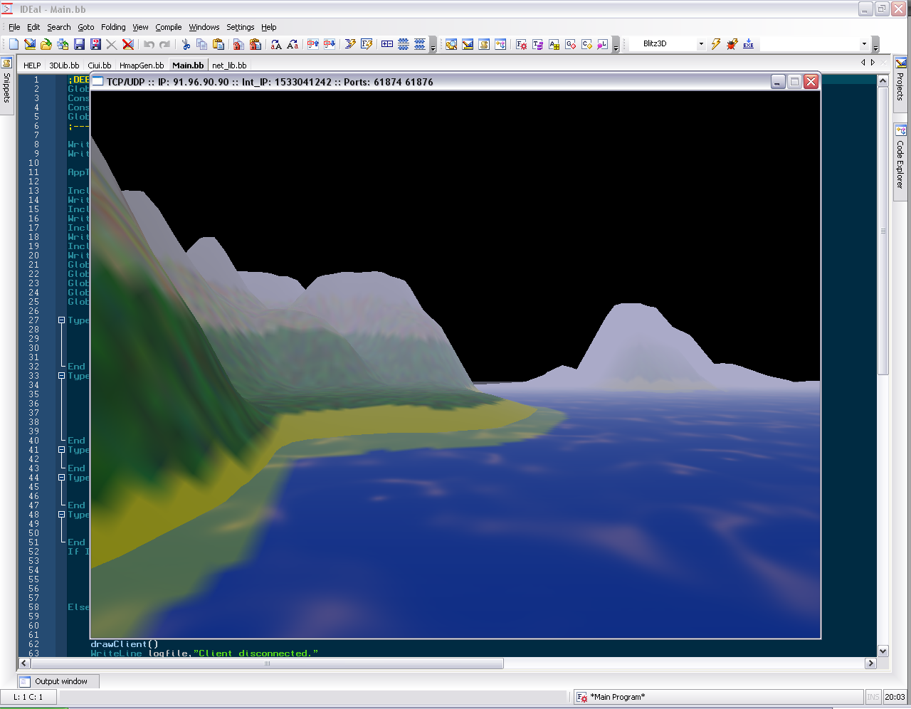Click the Undo arrow icon
The height and width of the screenshot is (709, 911).
149,44
